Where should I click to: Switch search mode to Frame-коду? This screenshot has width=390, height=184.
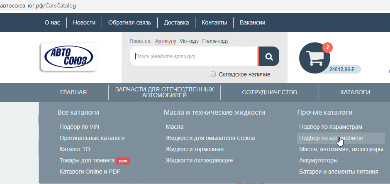pos(215,41)
